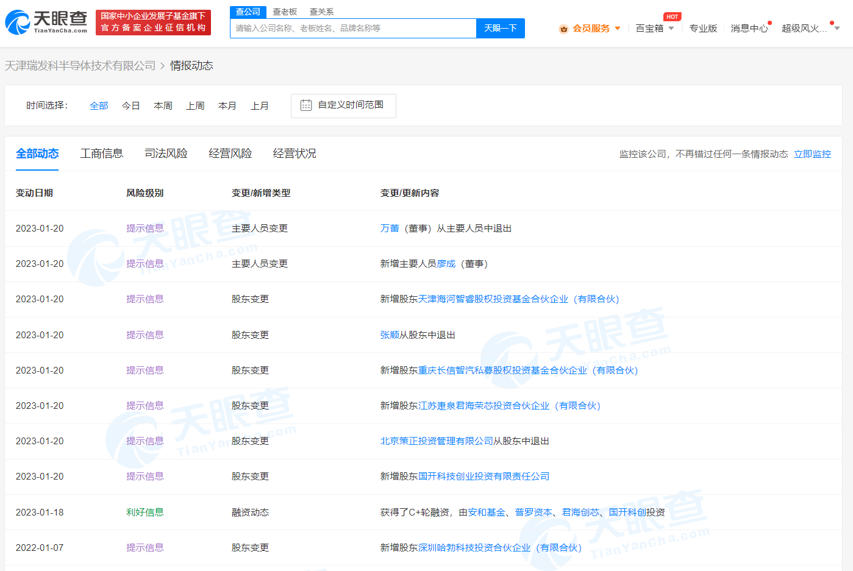
Task: Click the 立即监控 monitoring link
Action: [x=812, y=154]
